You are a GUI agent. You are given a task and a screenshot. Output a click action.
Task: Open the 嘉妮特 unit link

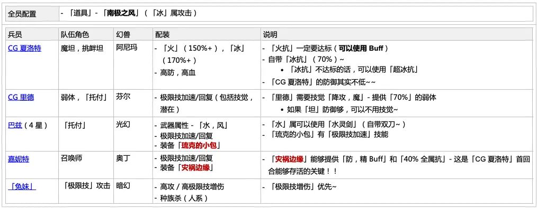19,159
